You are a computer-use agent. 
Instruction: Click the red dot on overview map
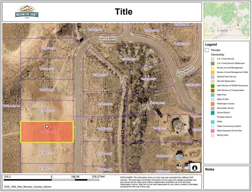(x=238, y=24)
